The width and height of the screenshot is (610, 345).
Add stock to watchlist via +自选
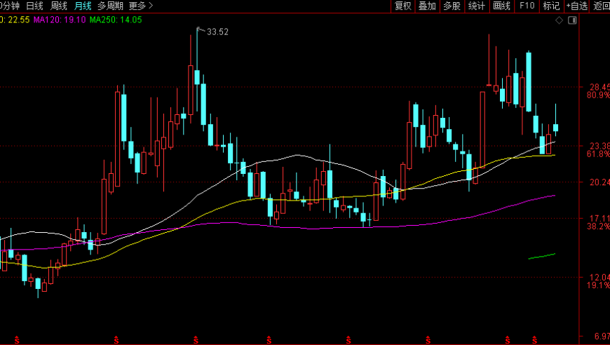[x=577, y=6]
